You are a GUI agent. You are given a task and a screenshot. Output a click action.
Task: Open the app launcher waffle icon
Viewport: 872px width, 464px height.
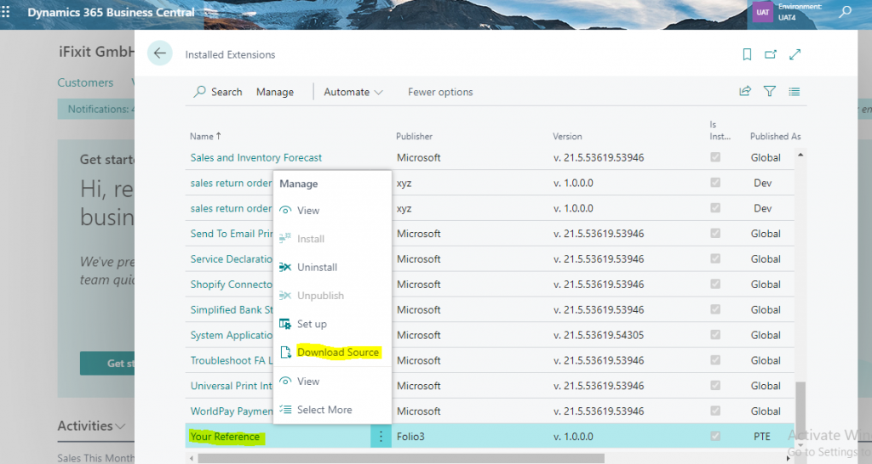coord(6,12)
